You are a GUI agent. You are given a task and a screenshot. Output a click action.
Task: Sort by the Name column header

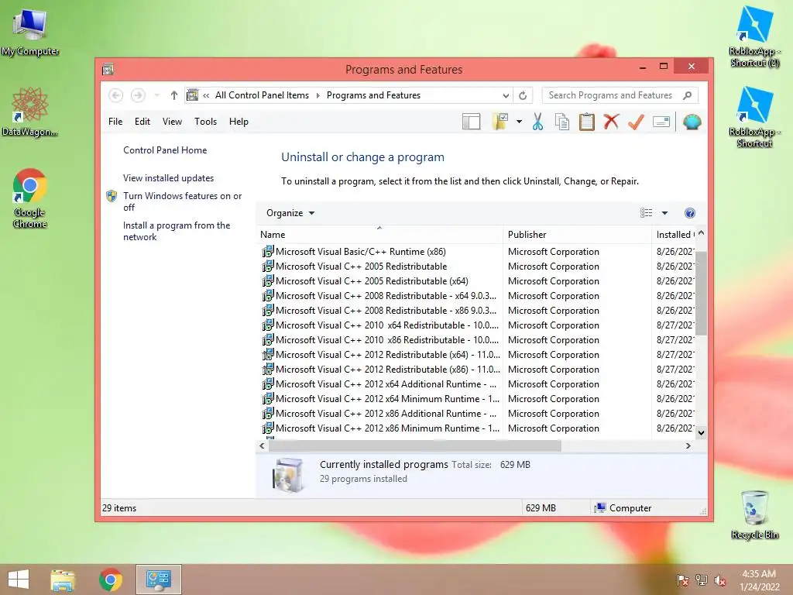(x=379, y=234)
